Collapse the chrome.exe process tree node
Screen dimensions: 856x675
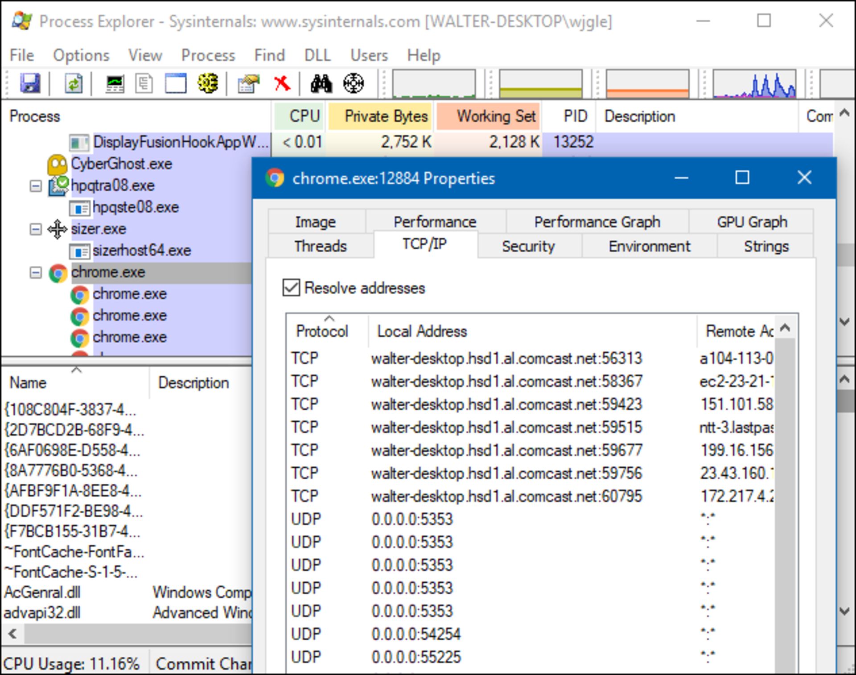36,272
